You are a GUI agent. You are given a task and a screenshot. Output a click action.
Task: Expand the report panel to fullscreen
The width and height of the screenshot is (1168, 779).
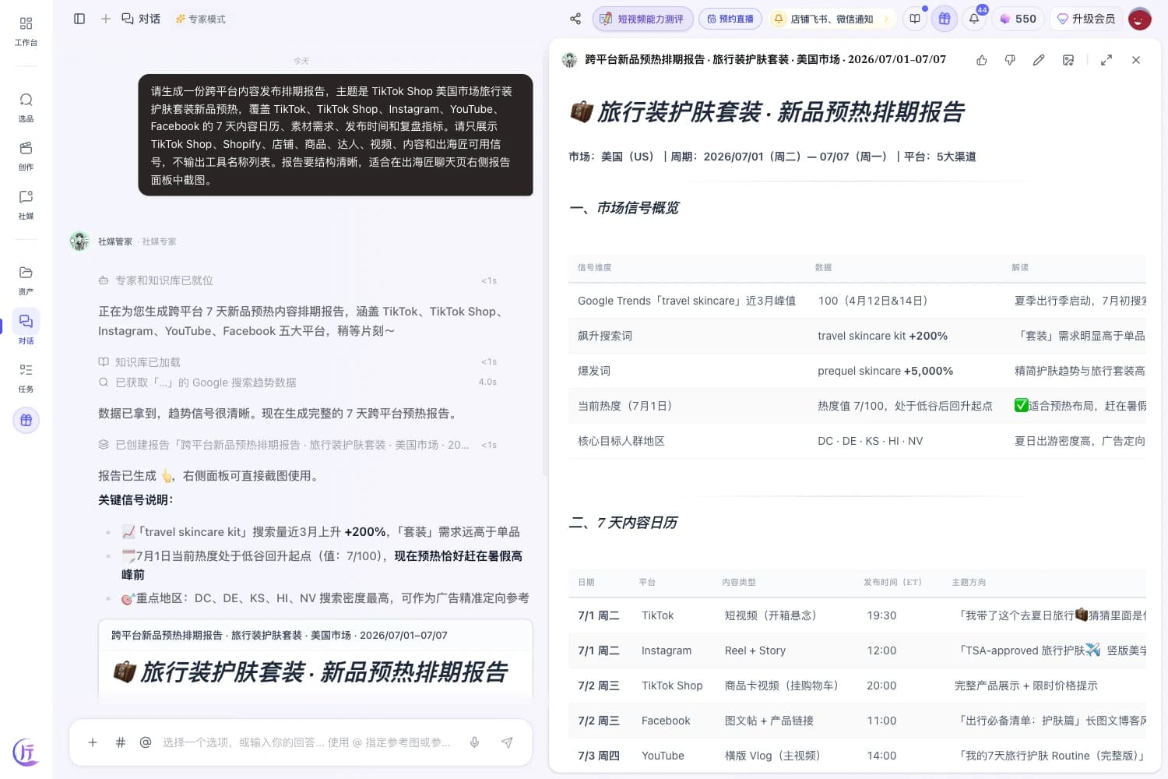point(1106,60)
